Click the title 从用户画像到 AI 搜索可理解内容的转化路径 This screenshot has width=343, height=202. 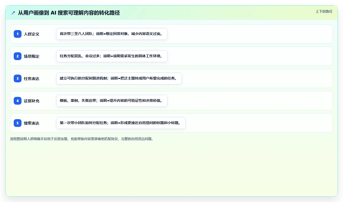click(x=69, y=13)
